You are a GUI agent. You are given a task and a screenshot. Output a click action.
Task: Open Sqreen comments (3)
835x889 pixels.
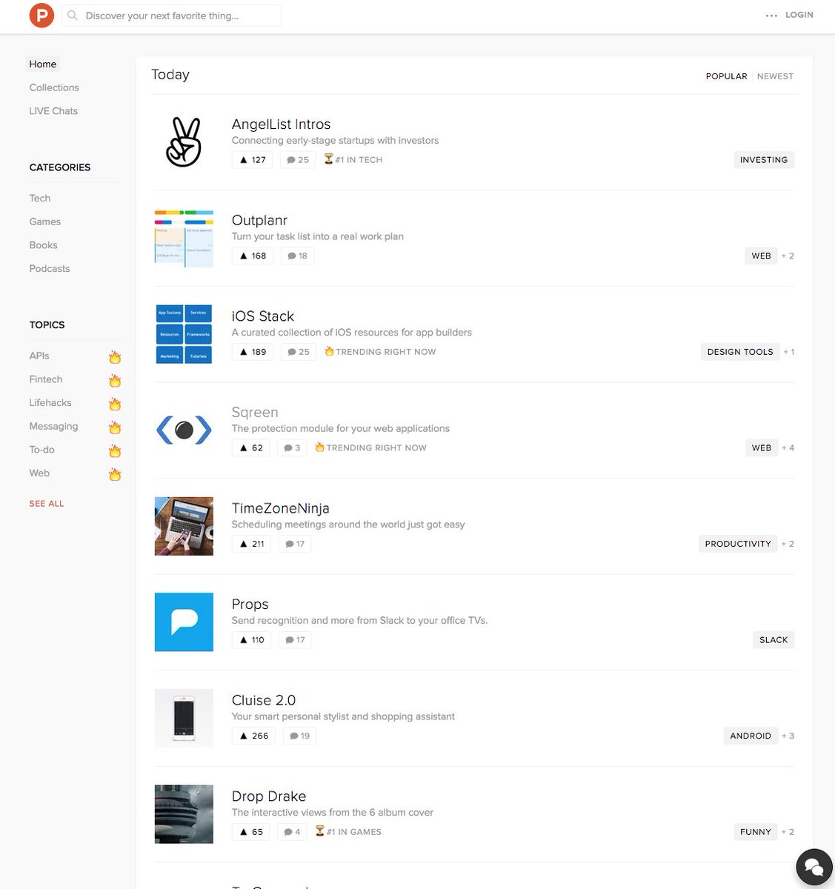[292, 448]
